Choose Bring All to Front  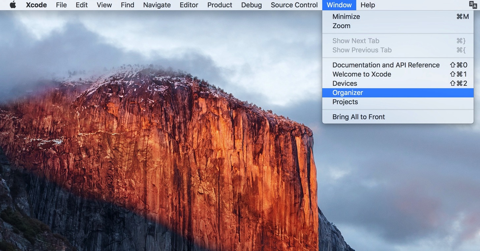(x=398, y=117)
